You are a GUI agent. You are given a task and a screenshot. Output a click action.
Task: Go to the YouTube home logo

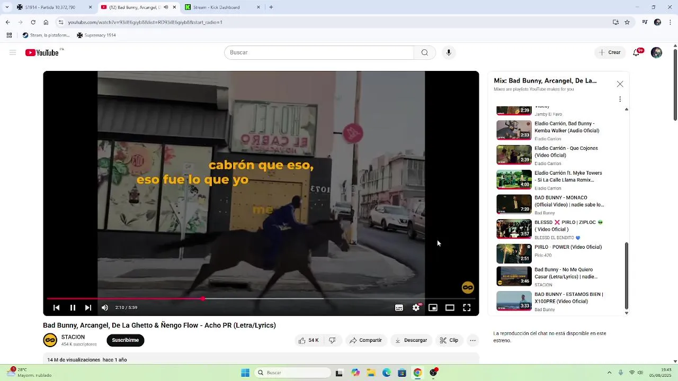click(42, 52)
